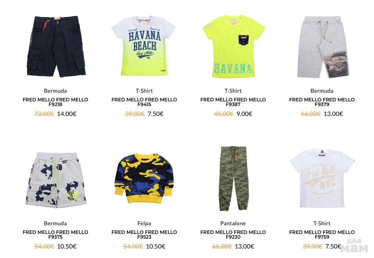Click the Fred Mello F9387 product title
The width and height of the screenshot is (374, 258).
pyautogui.click(x=233, y=102)
